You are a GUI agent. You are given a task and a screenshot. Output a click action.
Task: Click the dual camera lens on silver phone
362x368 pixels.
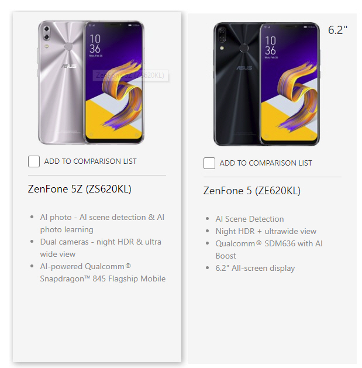(x=46, y=33)
